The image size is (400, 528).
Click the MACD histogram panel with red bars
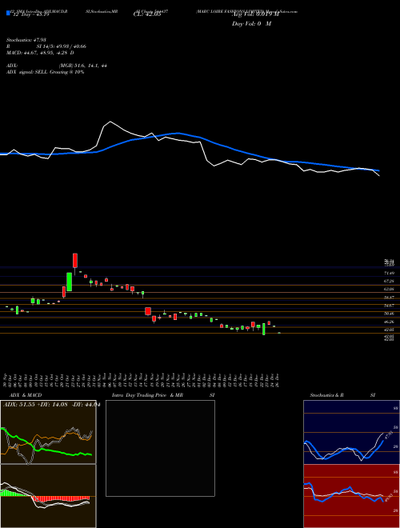click(48, 496)
